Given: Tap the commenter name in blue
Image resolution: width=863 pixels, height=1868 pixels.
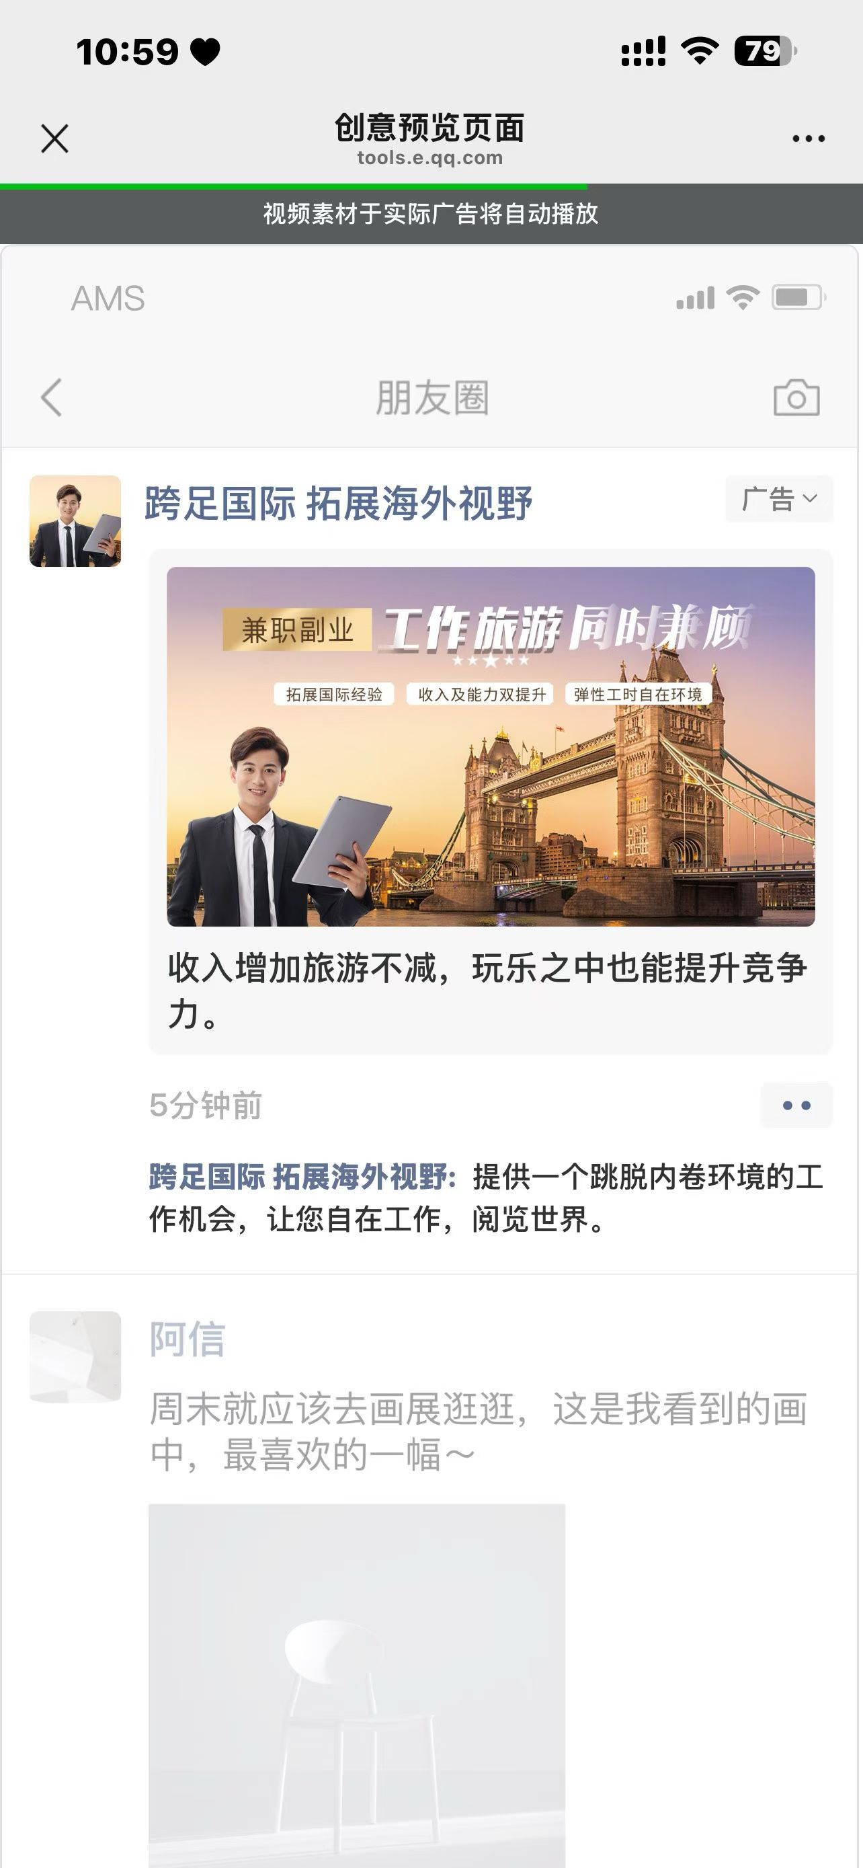Looking at the screenshot, I should (302, 1176).
